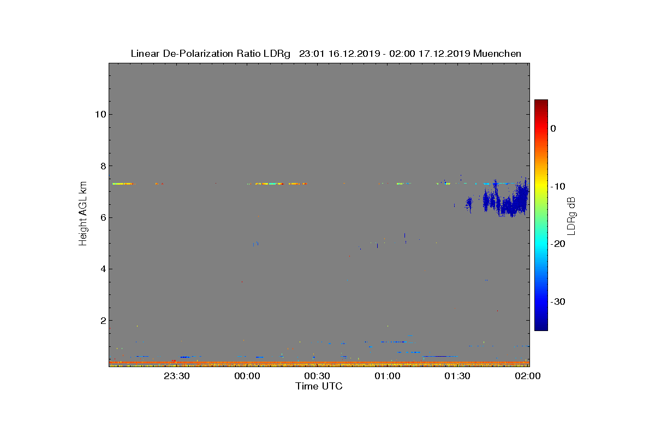Click the orange ground-clutter band at plot bottom
This screenshot has width=655, height=437.
click(x=319, y=363)
